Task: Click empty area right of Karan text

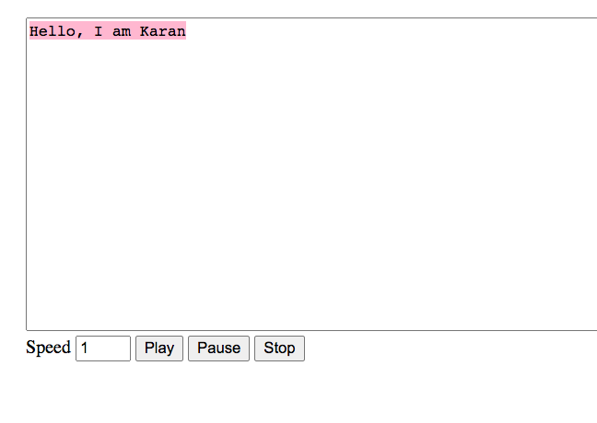Action: click(x=369, y=31)
